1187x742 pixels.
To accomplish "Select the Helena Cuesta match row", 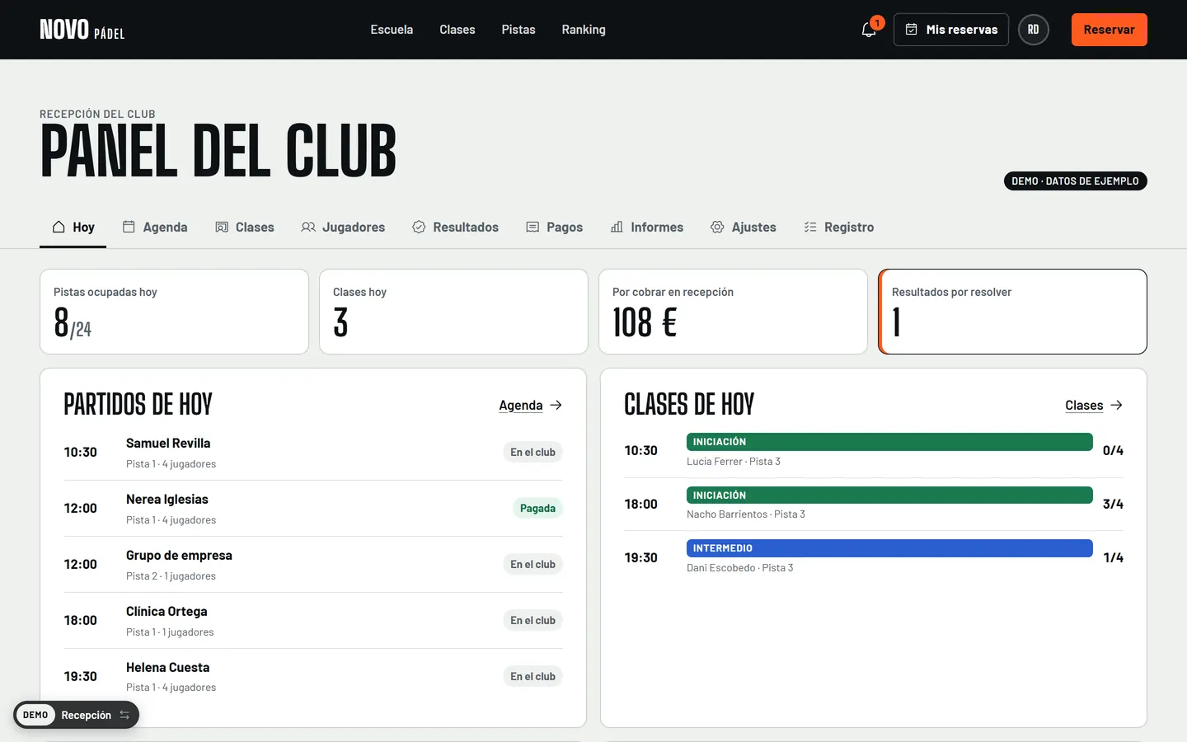I will 313,677.
